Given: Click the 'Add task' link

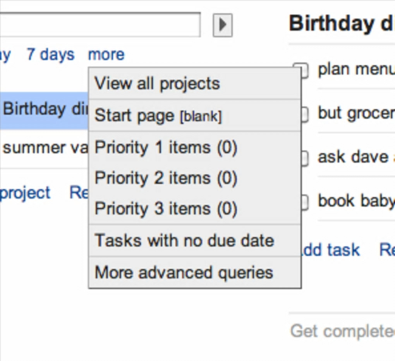Looking at the screenshot, I should click(x=330, y=250).
